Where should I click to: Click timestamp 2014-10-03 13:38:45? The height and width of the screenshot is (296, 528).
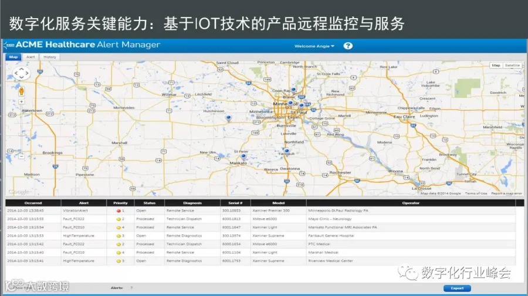[x=26, y=210]
